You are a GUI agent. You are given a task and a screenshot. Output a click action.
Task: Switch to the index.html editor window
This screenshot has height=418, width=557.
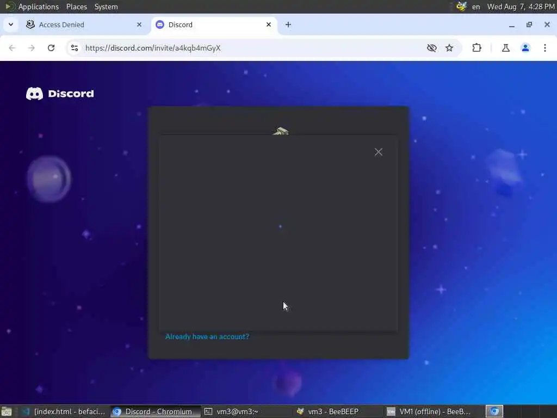pyautogui.click(x=64, y=411)
